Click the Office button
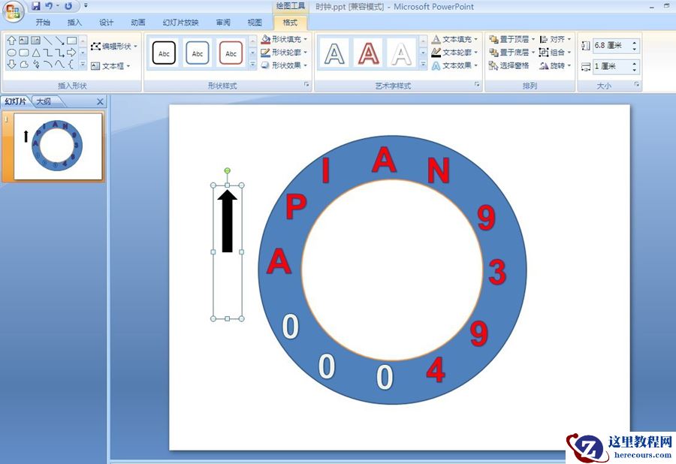This screenshot has height=464, width=676. [13, 11]
